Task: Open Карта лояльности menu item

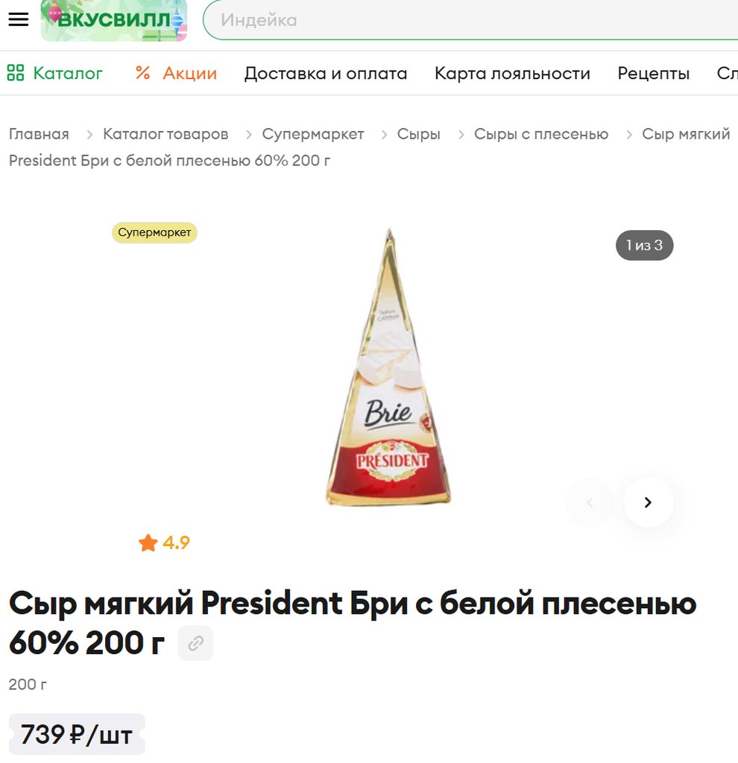Action: pos(512,73)
